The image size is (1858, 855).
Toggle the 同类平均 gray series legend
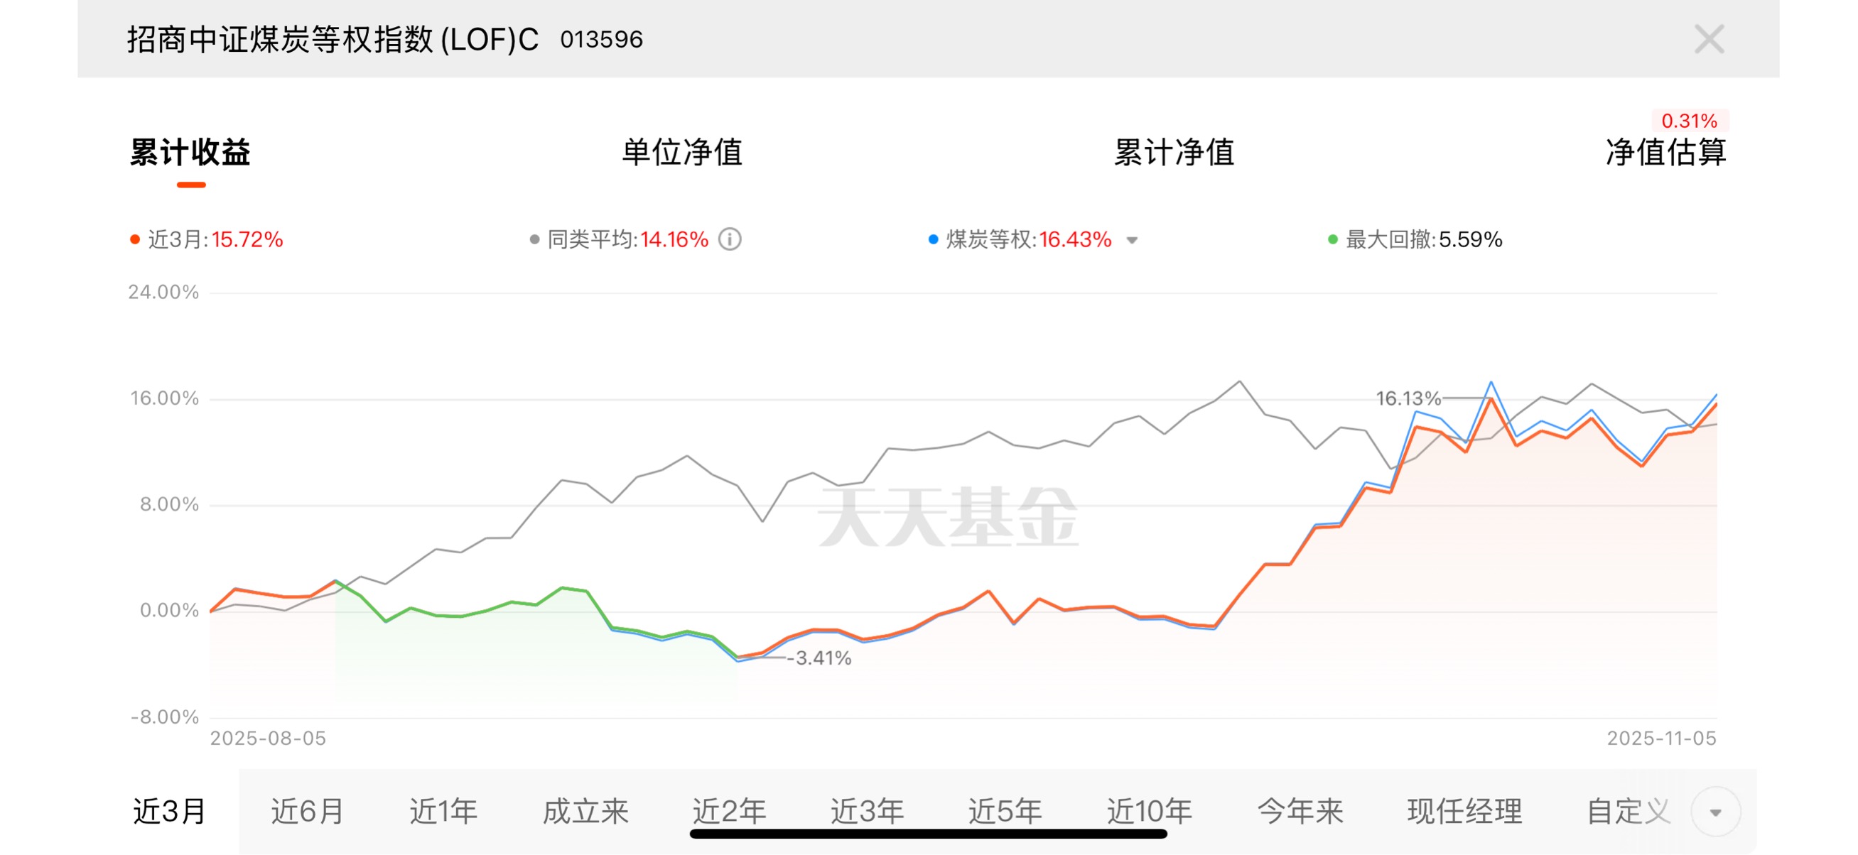tap(534, 239)
